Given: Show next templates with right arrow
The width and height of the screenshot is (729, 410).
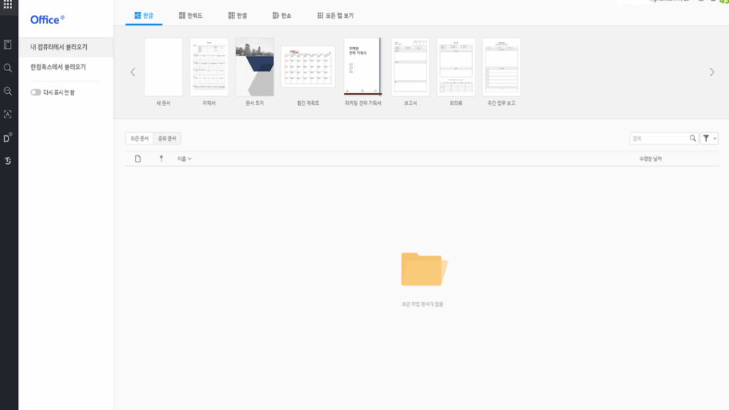Looking at the screenshot, I should (x=712, y=72).
